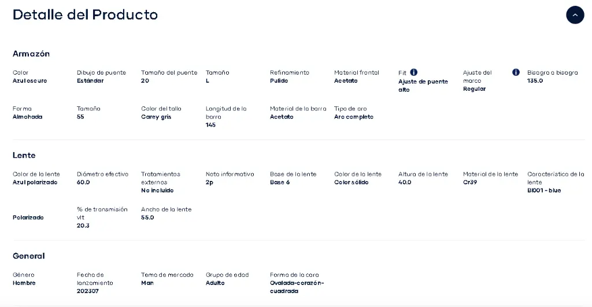The height and width of the screenshot is (307, 592).
Task: Click the 202307 launch date value
Action: pos(88,291)
